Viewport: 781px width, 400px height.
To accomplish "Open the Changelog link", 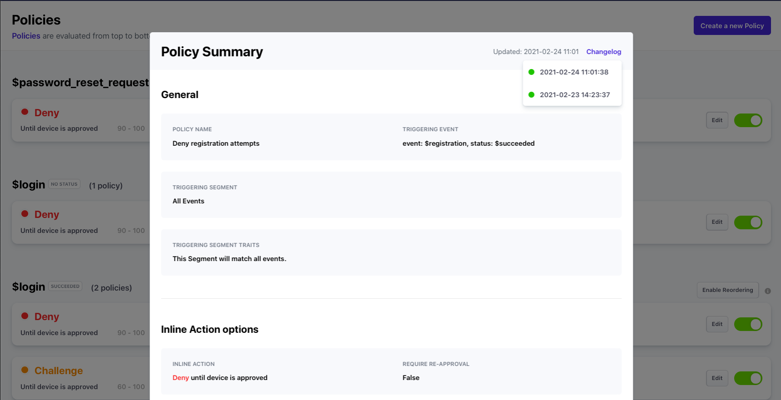I will [604, 52].
